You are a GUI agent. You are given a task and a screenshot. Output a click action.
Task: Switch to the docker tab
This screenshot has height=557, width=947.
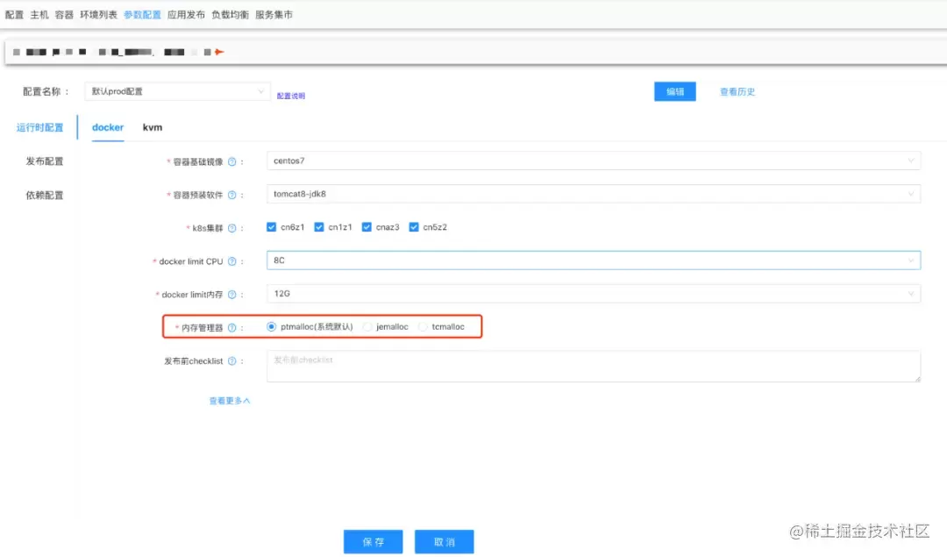pos(108,127)
